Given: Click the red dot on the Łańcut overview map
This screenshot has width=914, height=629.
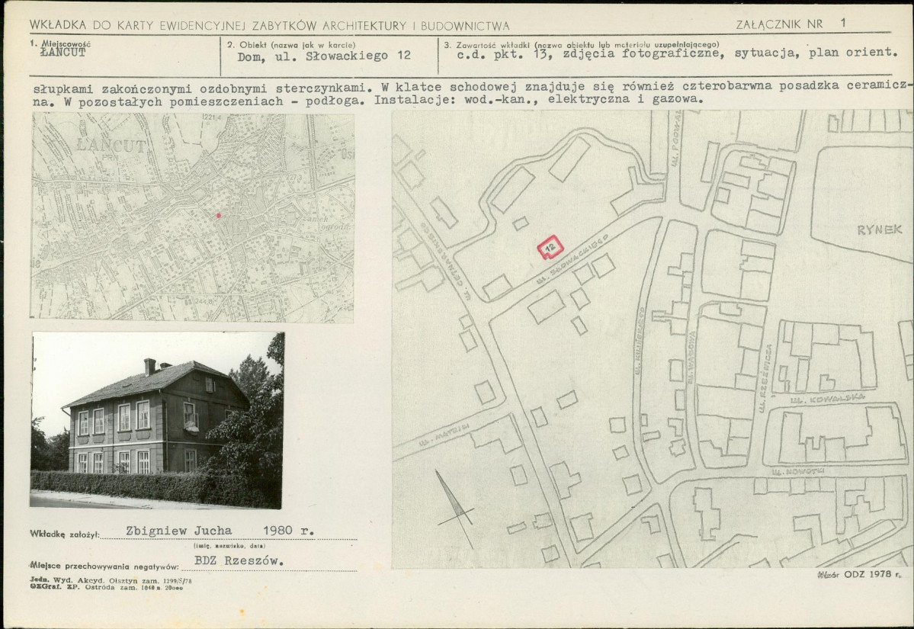Looking at the screenshot, I should tap(219, 215).
